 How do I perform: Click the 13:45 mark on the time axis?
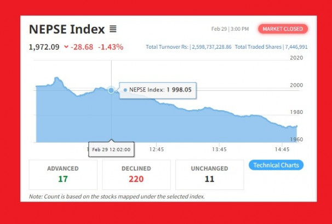[219, 149]
